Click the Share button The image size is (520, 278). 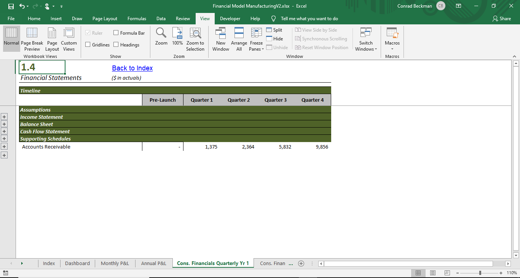click(502, 19)
